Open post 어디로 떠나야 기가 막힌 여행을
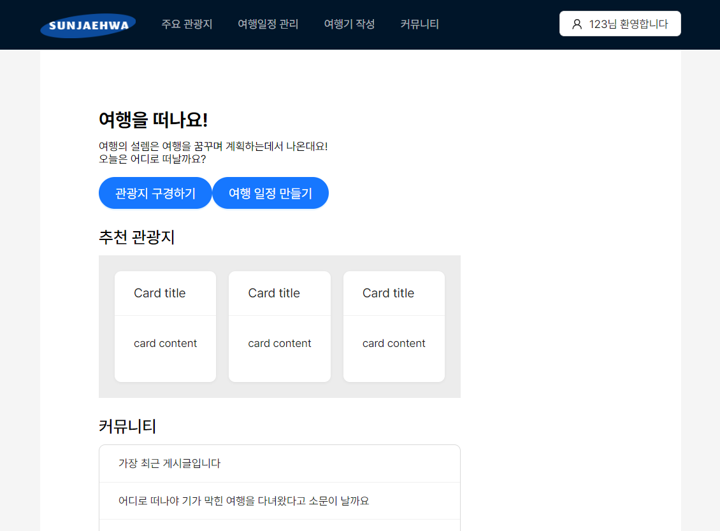720x531 pixels. click(280, 500)
